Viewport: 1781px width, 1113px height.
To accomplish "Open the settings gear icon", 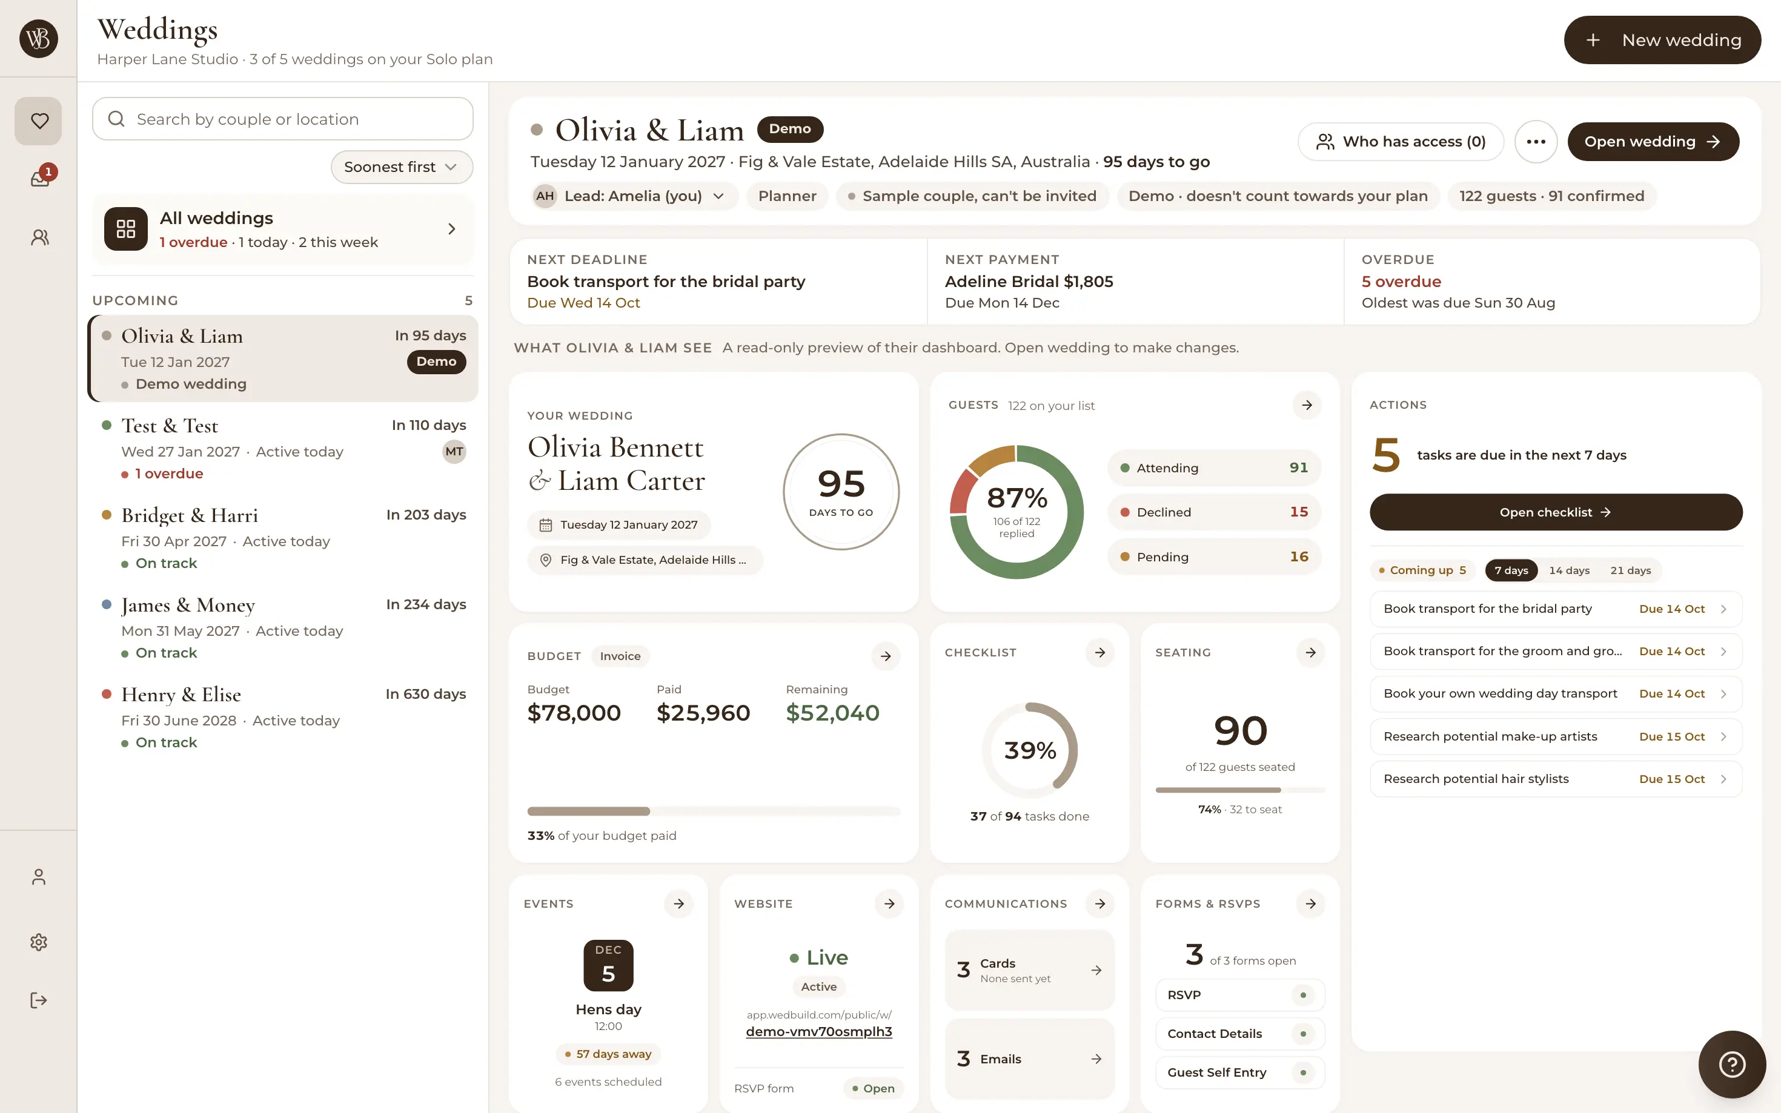I will click(39, 942).
